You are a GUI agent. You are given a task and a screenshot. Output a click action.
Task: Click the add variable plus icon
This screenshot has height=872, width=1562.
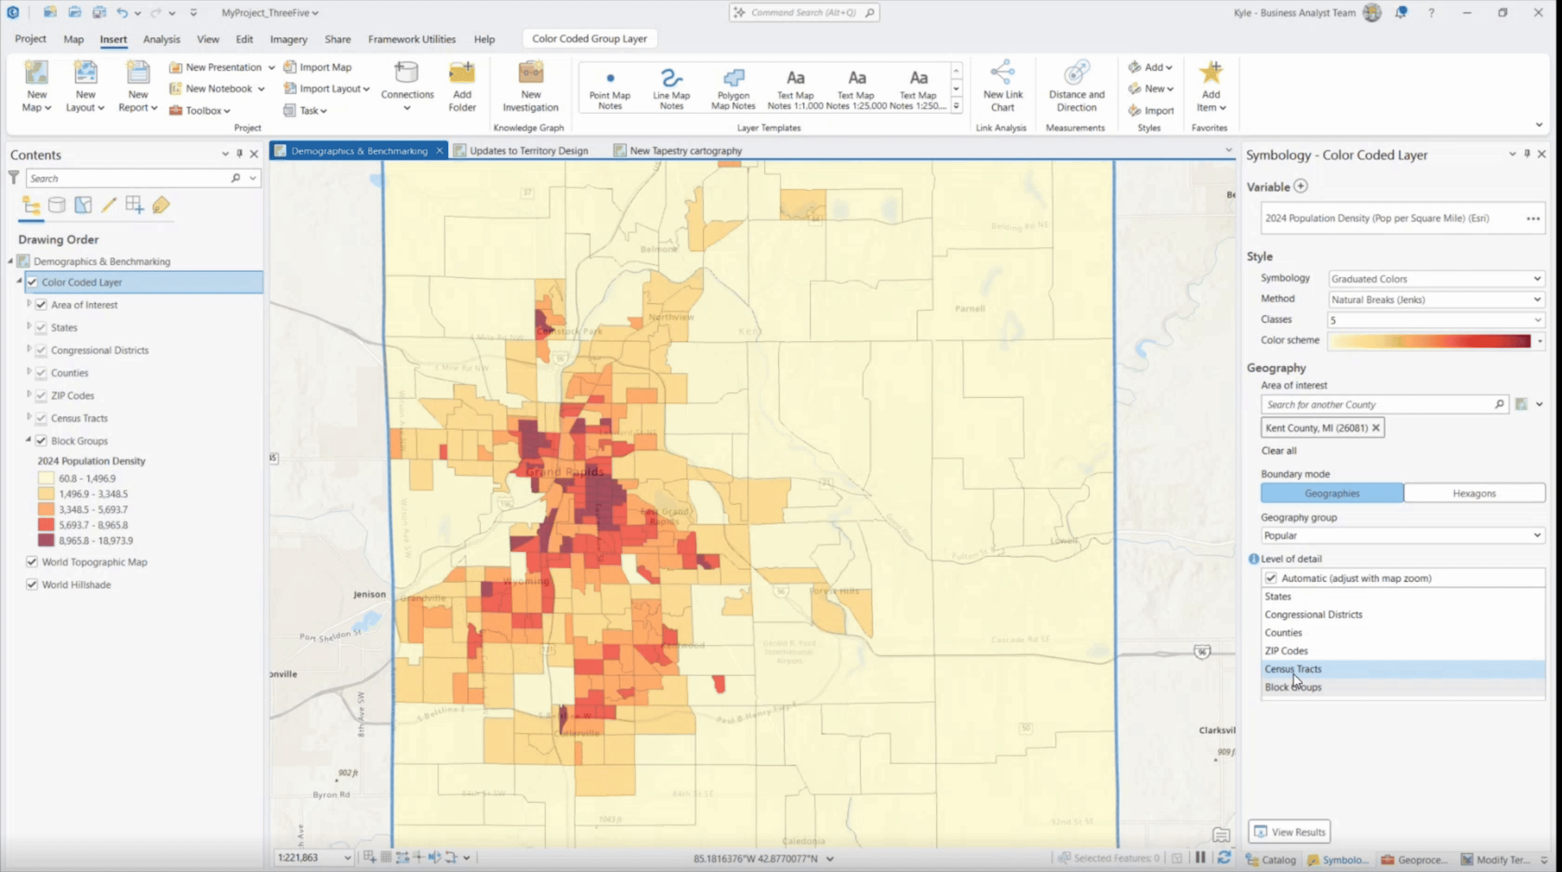[x=1300, y=186]
